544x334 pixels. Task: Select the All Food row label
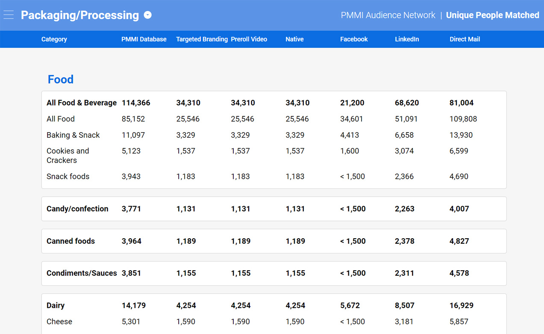click(x=61, y=119)
